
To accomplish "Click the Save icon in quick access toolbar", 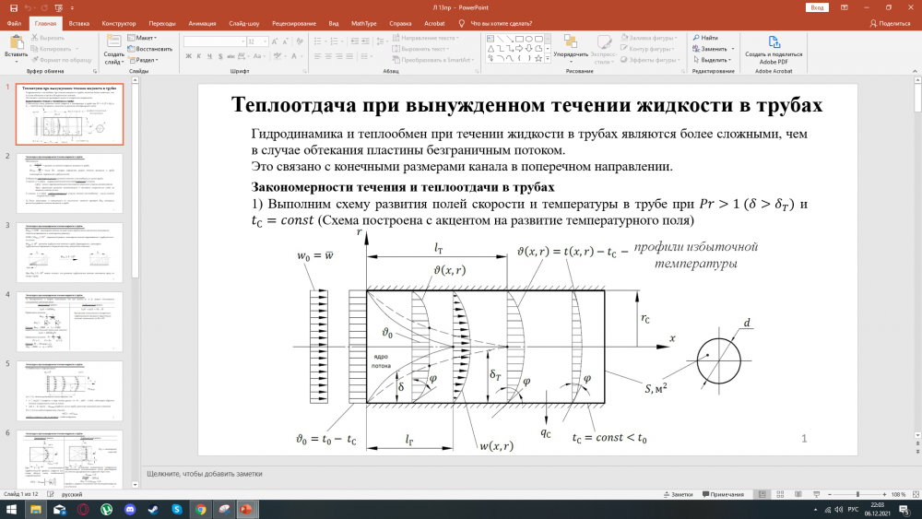I will coord(13,7).
